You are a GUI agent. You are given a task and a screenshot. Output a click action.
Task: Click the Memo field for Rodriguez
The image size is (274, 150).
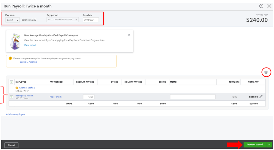[192, 97]
